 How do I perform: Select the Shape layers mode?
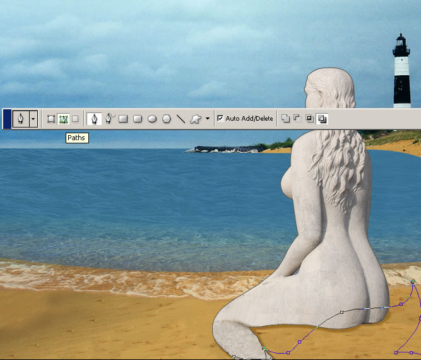51,119
